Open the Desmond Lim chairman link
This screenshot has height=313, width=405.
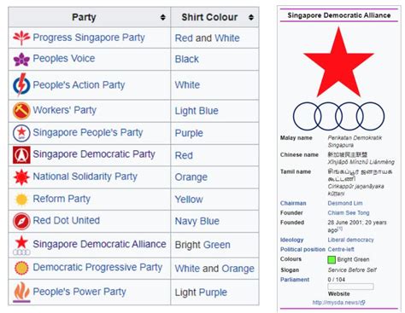(345, 203)
